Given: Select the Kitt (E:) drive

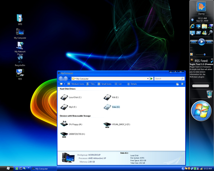Looking at the screenshot, I should tap(111, 97).
